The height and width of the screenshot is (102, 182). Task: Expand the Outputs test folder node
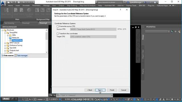coord(5,50)
